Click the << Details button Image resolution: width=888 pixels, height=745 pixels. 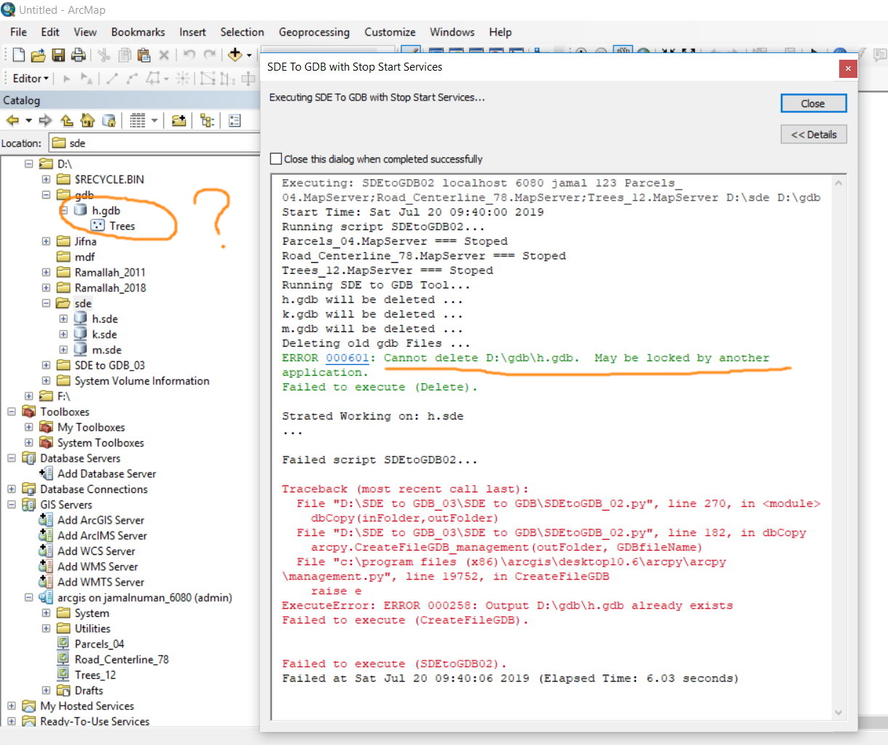[813, 134]
